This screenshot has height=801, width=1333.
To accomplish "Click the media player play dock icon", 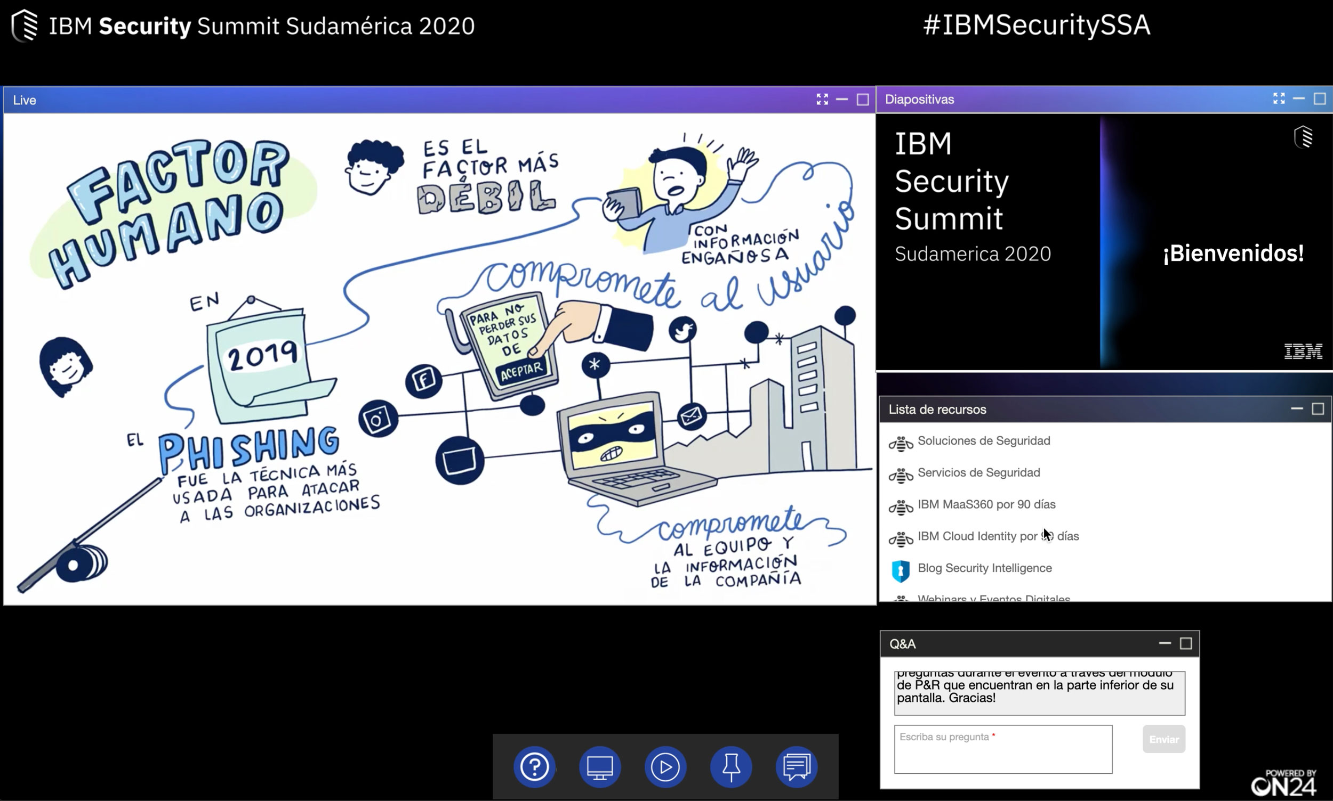I will (665, 766).
